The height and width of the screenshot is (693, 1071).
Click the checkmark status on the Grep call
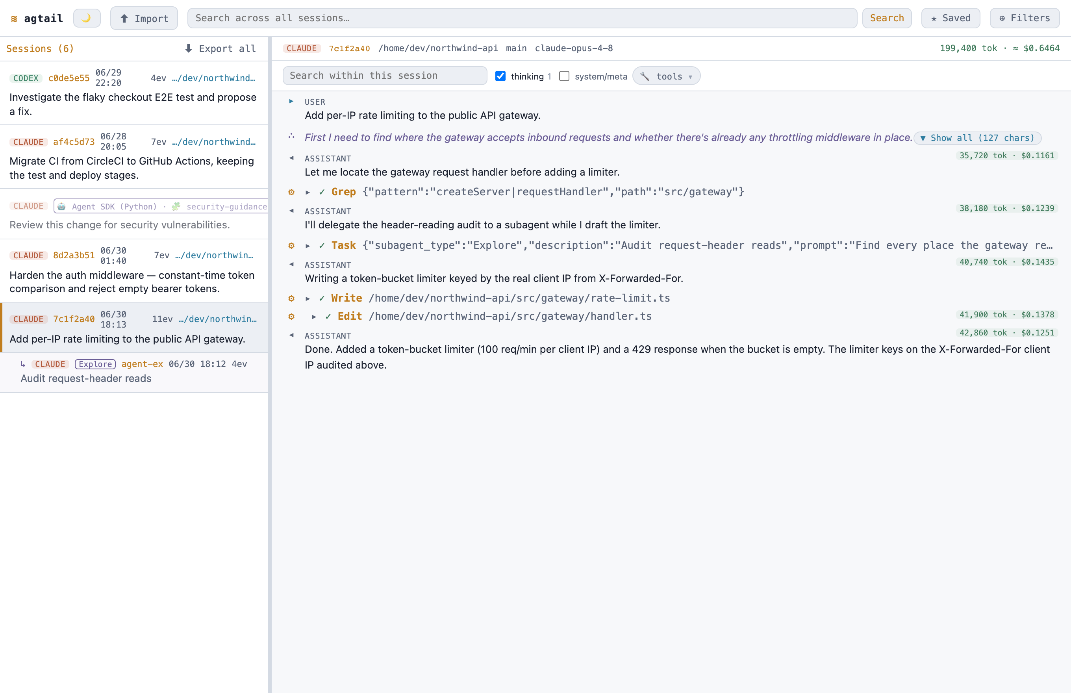tap(322, 192)
